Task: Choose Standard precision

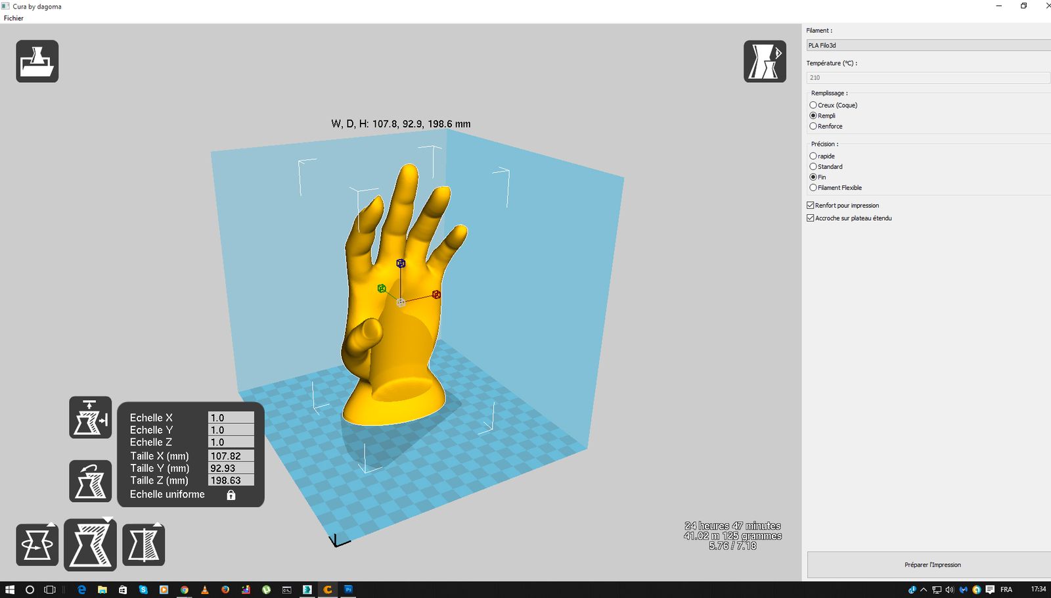Action: click(x=826, y=167)
